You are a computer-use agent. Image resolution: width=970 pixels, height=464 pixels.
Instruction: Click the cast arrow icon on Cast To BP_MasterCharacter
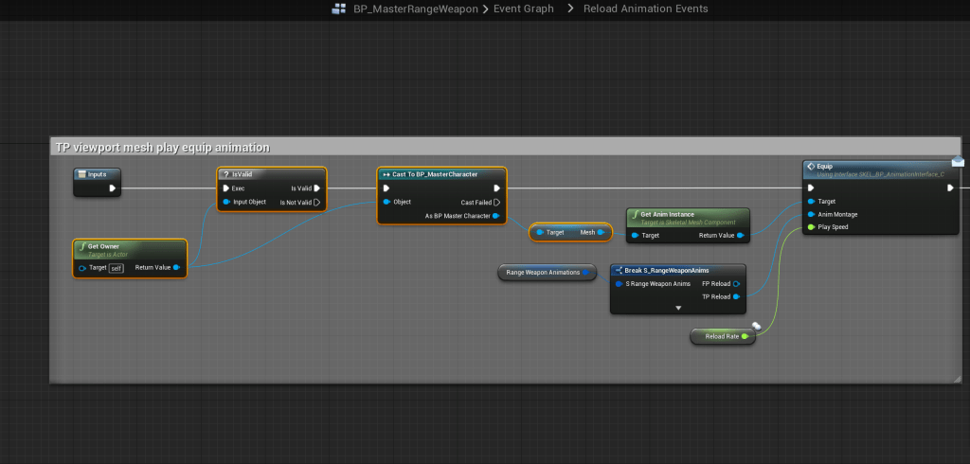pyautogui.click(x=386, y=174)
